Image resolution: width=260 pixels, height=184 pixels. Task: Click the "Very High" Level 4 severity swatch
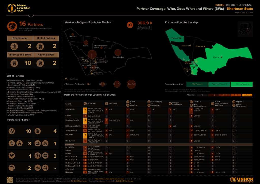219,84
